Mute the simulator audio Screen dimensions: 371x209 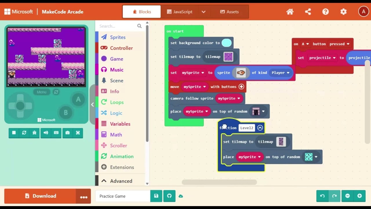(46, 133)
